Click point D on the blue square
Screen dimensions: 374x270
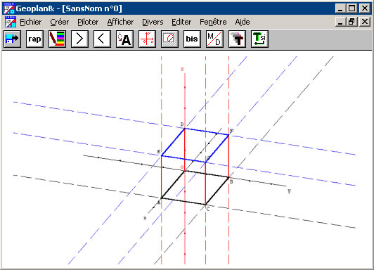pyautogui.click(x=185, y=129)
